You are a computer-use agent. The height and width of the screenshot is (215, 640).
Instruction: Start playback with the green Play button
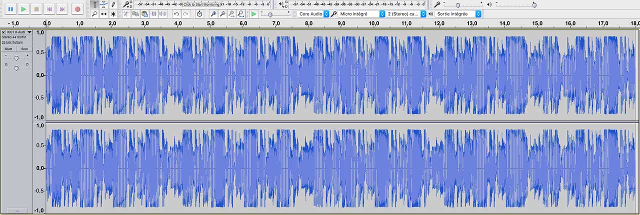(x=23, y=8)
